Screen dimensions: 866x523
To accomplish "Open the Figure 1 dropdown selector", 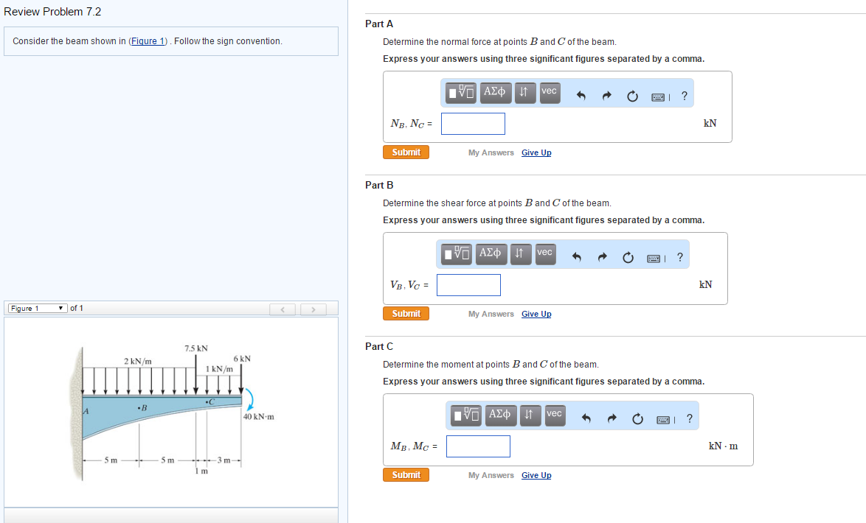I will click(38, 309).
